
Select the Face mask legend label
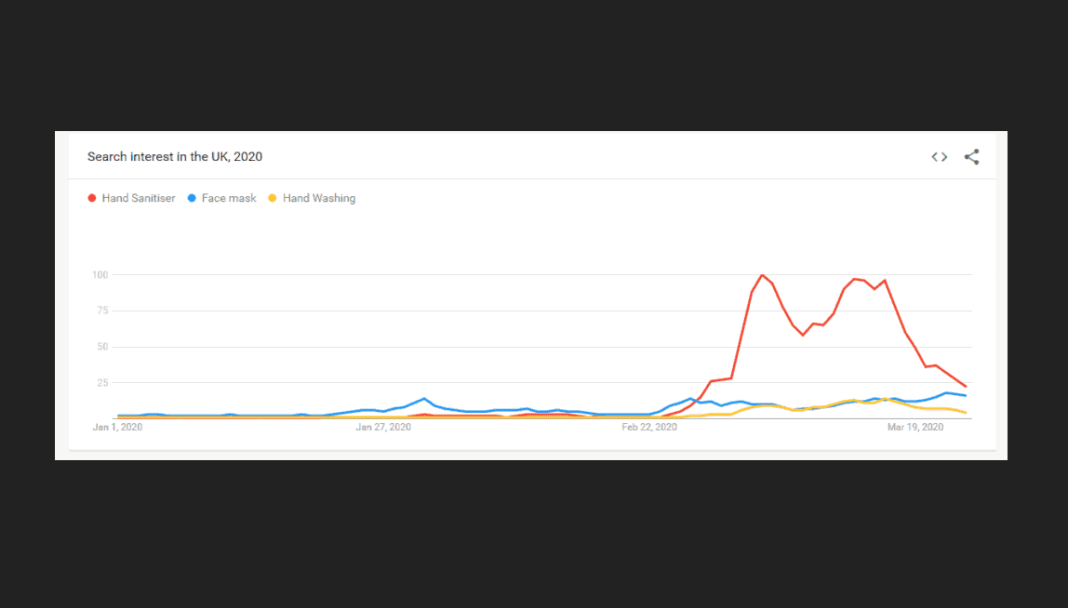point(227,198)
